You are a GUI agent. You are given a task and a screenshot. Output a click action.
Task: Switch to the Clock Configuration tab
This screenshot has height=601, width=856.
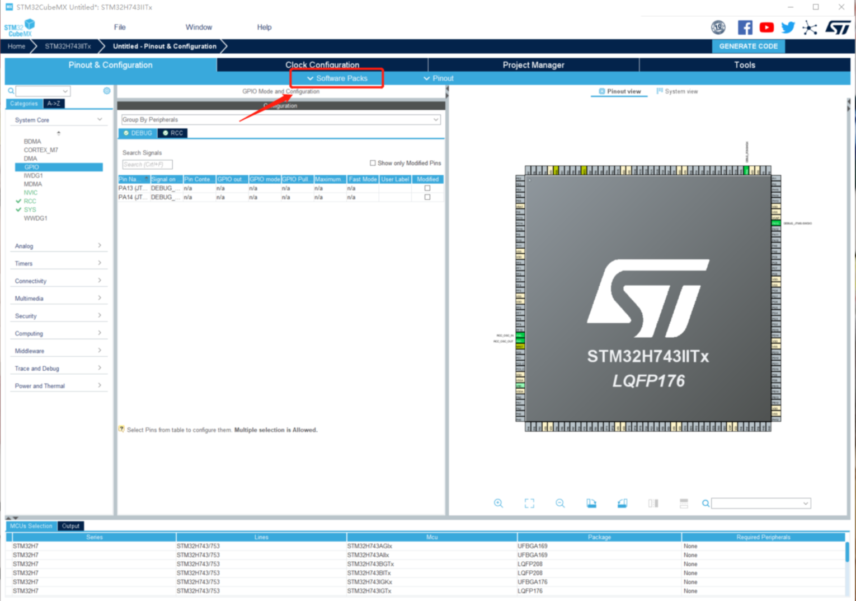pyautogui.click(x=322, y=64)
